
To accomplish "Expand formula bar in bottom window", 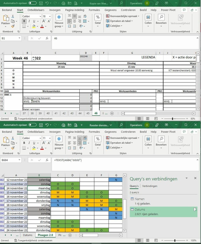I will click(197, 160).
